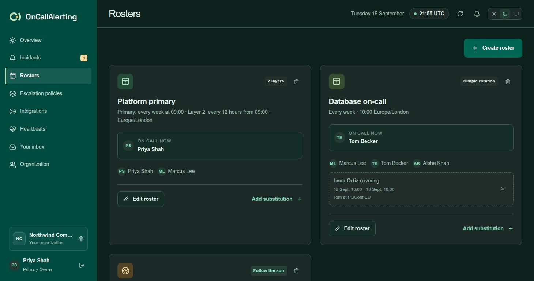Open Your inbox in sidebar
Image resolution: width=534 pixels, height=281 pixels.
point(48,147)
